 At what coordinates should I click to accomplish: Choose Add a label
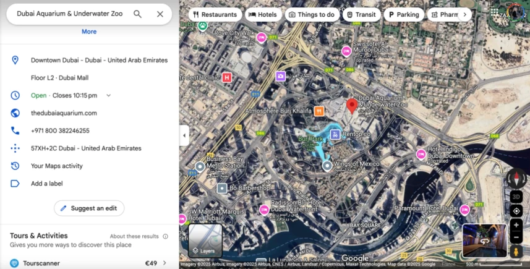[x=46, y=184]
